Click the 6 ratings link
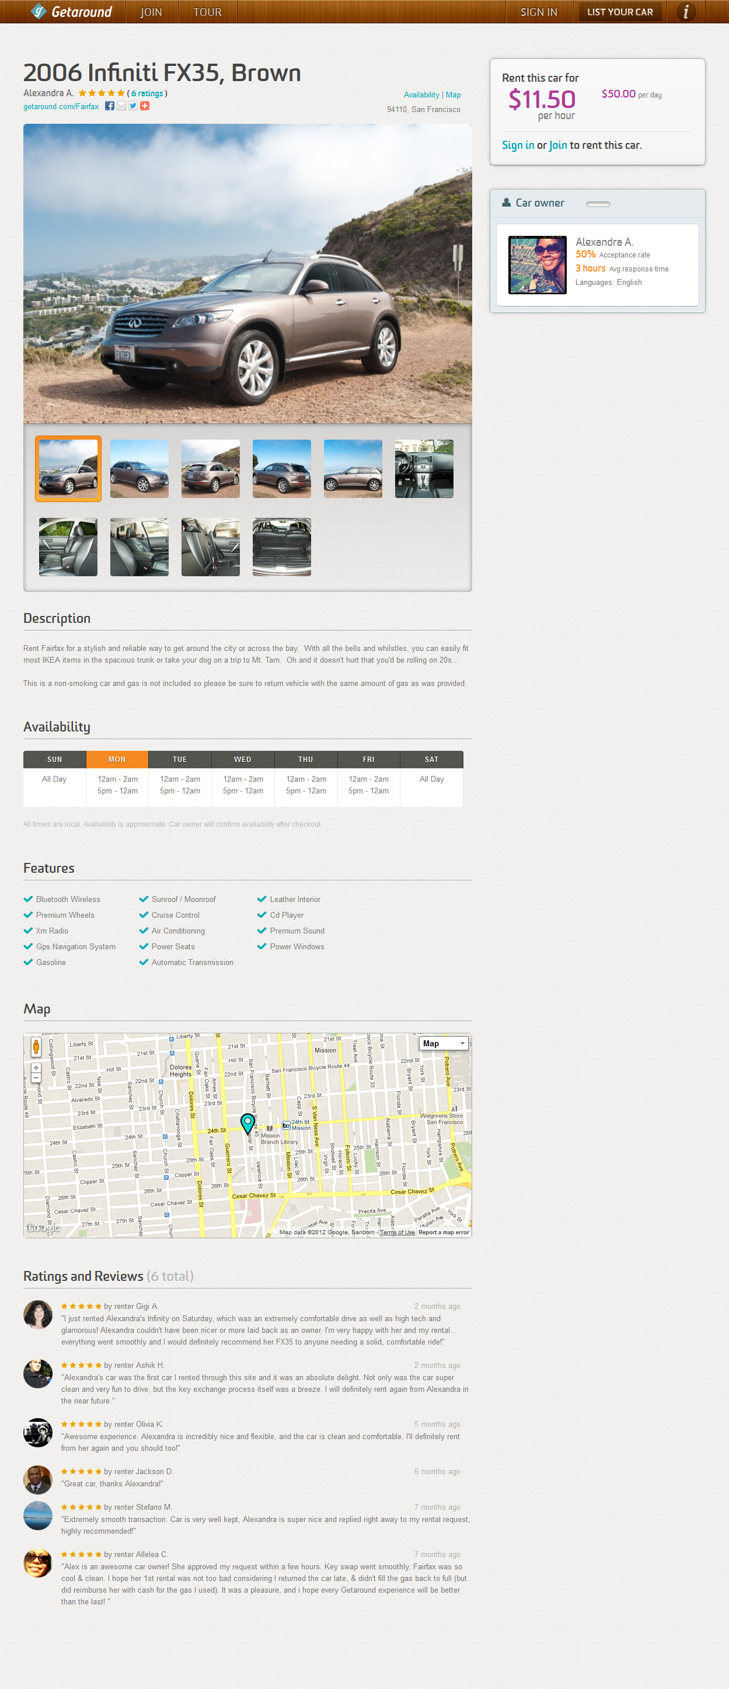 (147, 94)
